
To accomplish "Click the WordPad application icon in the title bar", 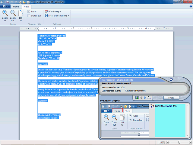I will [2, 2].
